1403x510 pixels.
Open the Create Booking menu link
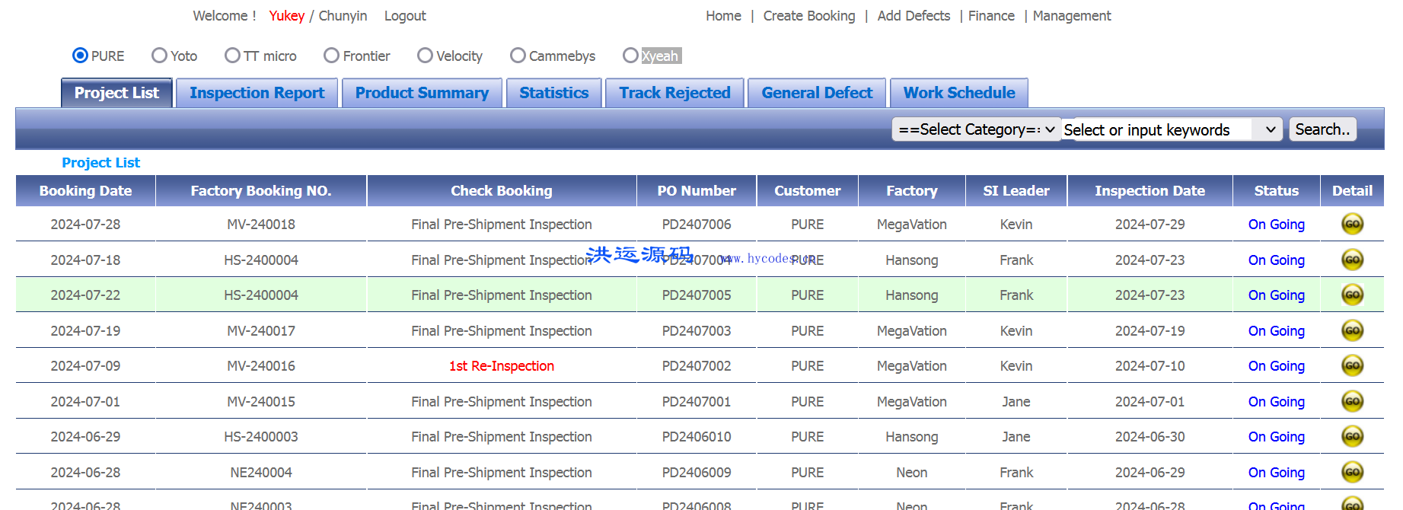click(808, 16)
